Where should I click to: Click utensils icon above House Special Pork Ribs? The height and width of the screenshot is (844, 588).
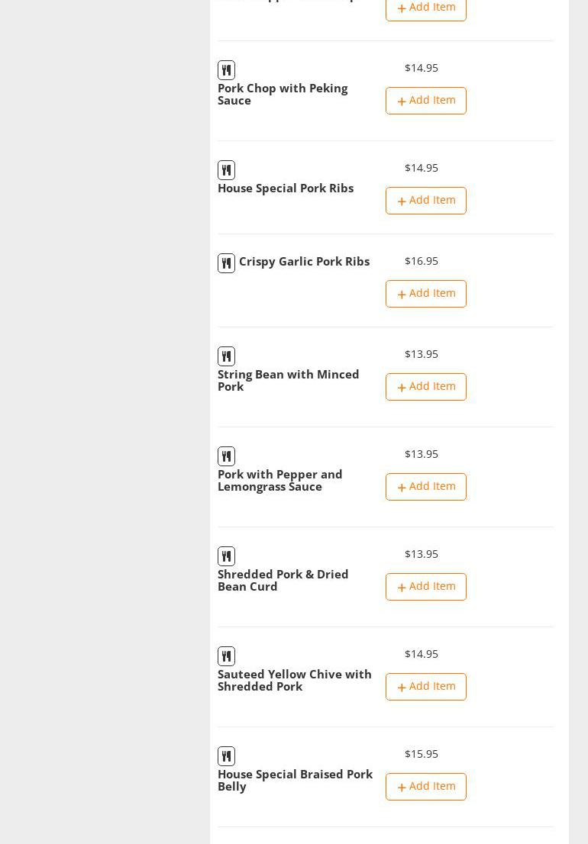tap(226, 170)
